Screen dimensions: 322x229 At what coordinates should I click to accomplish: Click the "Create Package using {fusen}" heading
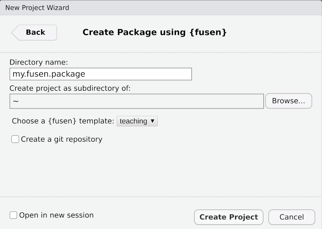(x=155, y=32)
